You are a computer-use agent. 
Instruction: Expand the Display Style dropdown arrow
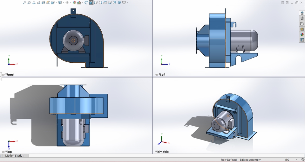click(64, 3)
